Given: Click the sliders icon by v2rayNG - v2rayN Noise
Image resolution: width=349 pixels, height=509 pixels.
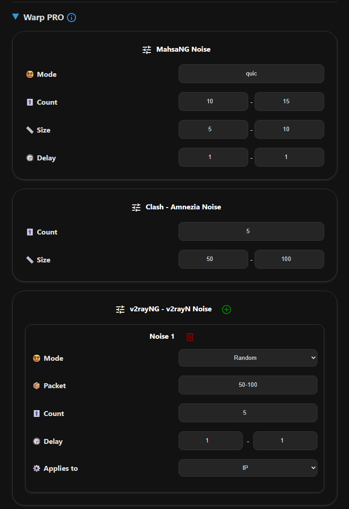Looking at the screenshot, I should [120, 309].
